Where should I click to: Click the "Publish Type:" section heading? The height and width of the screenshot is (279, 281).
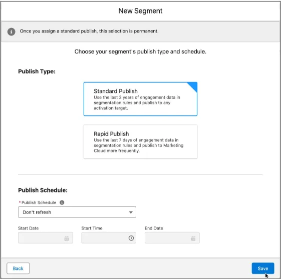pos(37,71)
